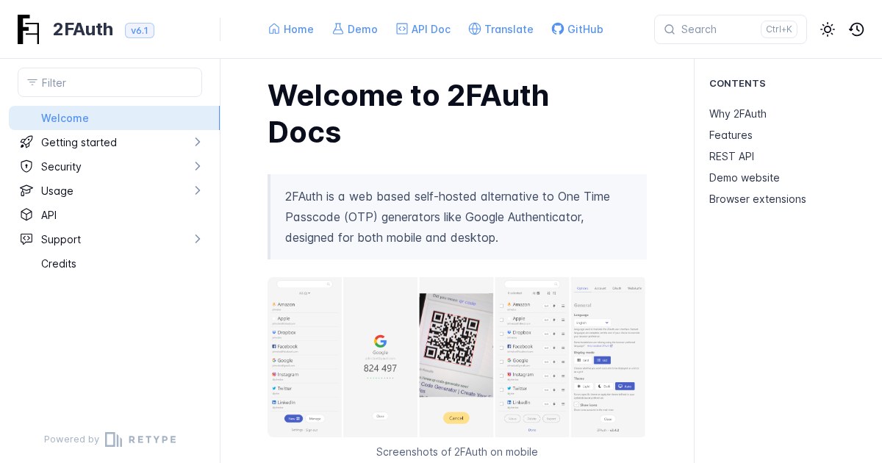Open the 2FAuth mobile screenshots image

coord(456,357)
